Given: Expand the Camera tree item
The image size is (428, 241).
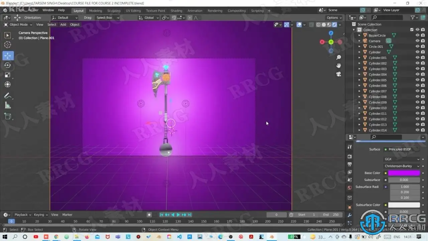Looking at the screenshot, I should tap(359, 41).
